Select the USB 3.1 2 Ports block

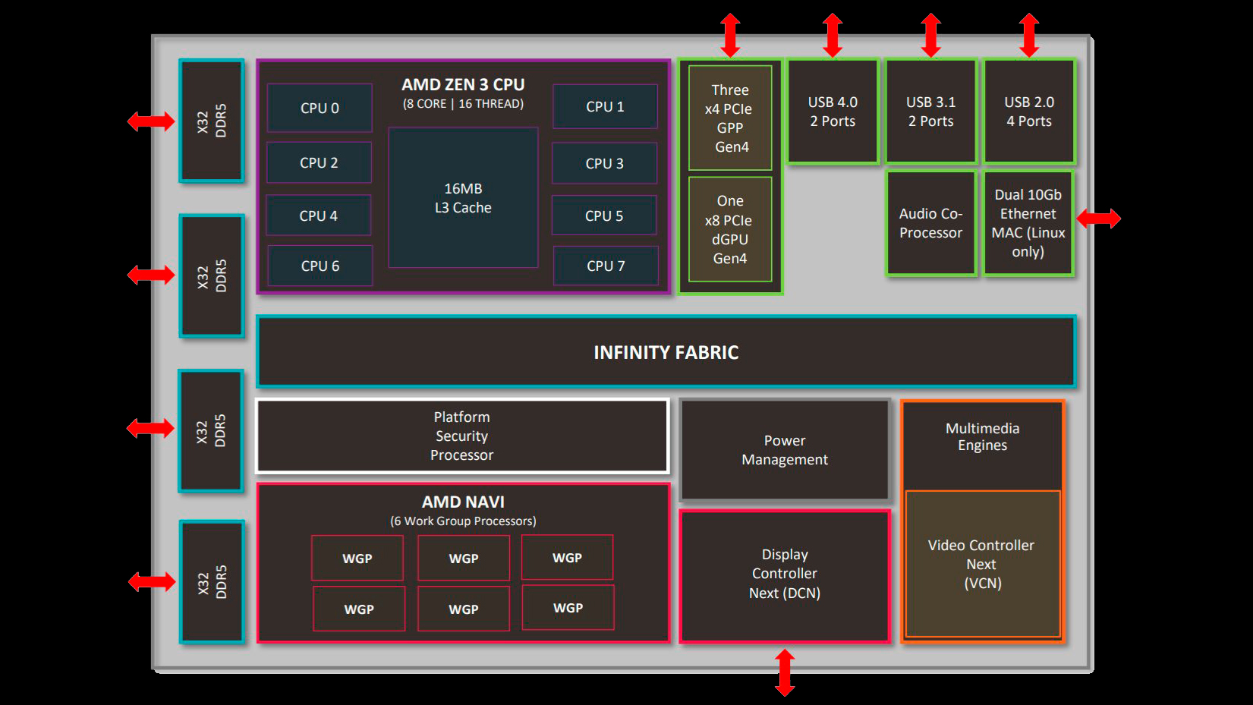point(930,112)
